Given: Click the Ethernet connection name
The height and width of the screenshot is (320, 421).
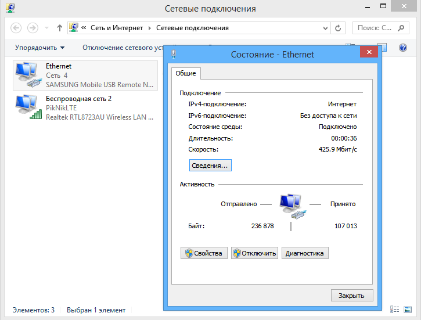Looking at the screenshot, I should pos(59,66).
